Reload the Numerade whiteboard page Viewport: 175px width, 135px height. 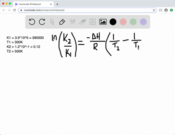click(x=15, y=10)
